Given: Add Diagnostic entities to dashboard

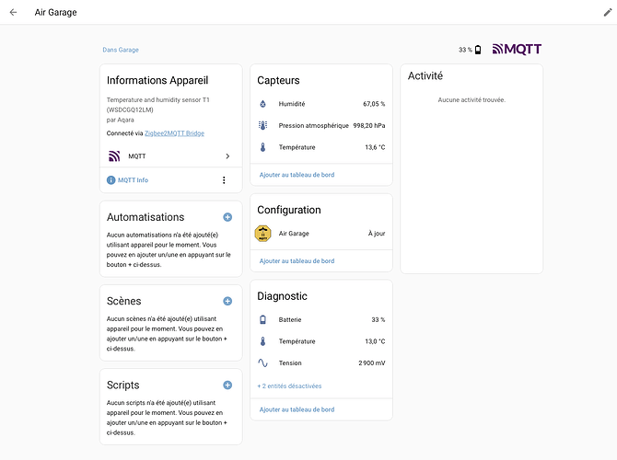Looking at the screenshot, I should (297, 409).
